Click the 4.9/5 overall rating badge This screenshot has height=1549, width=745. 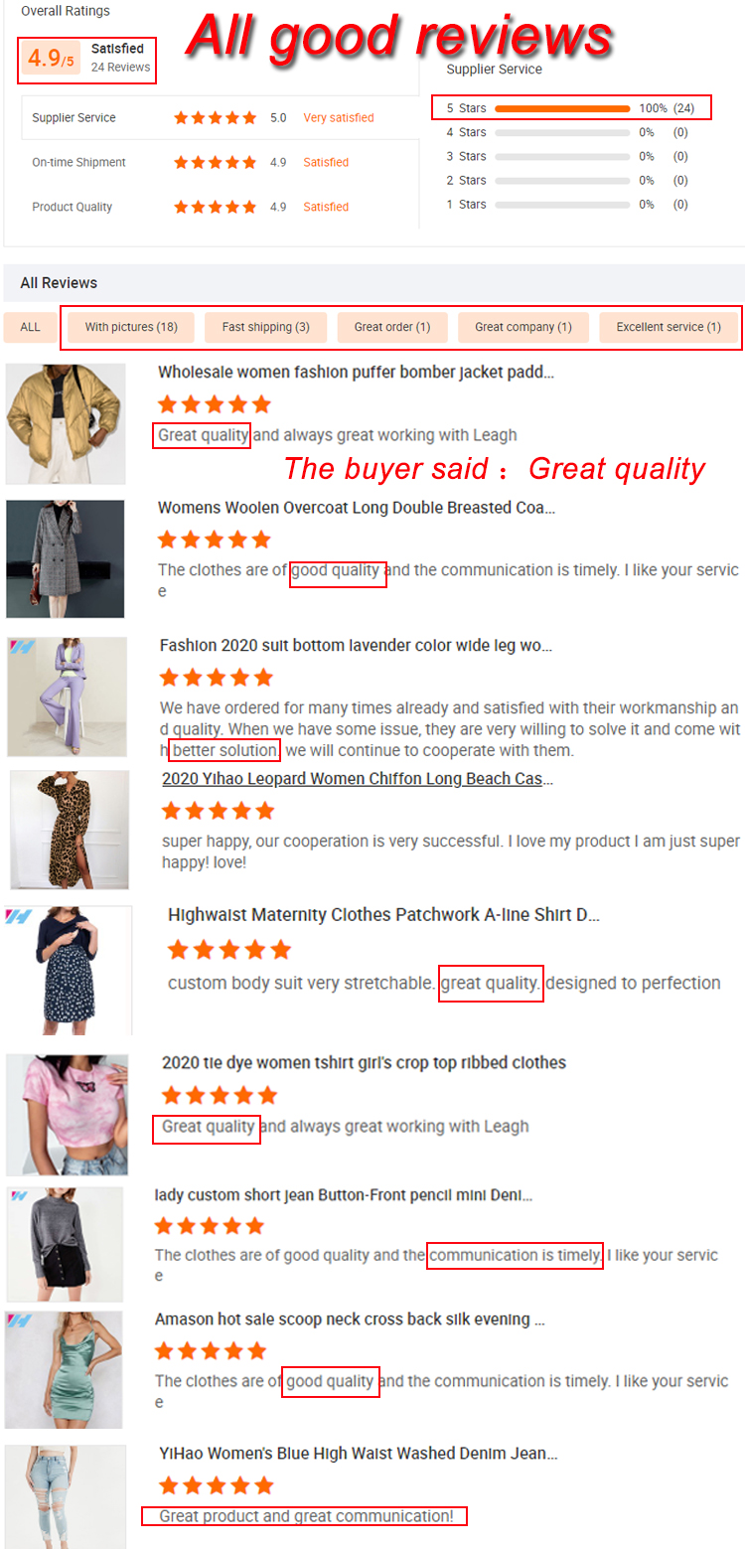[x=51, y=60]
